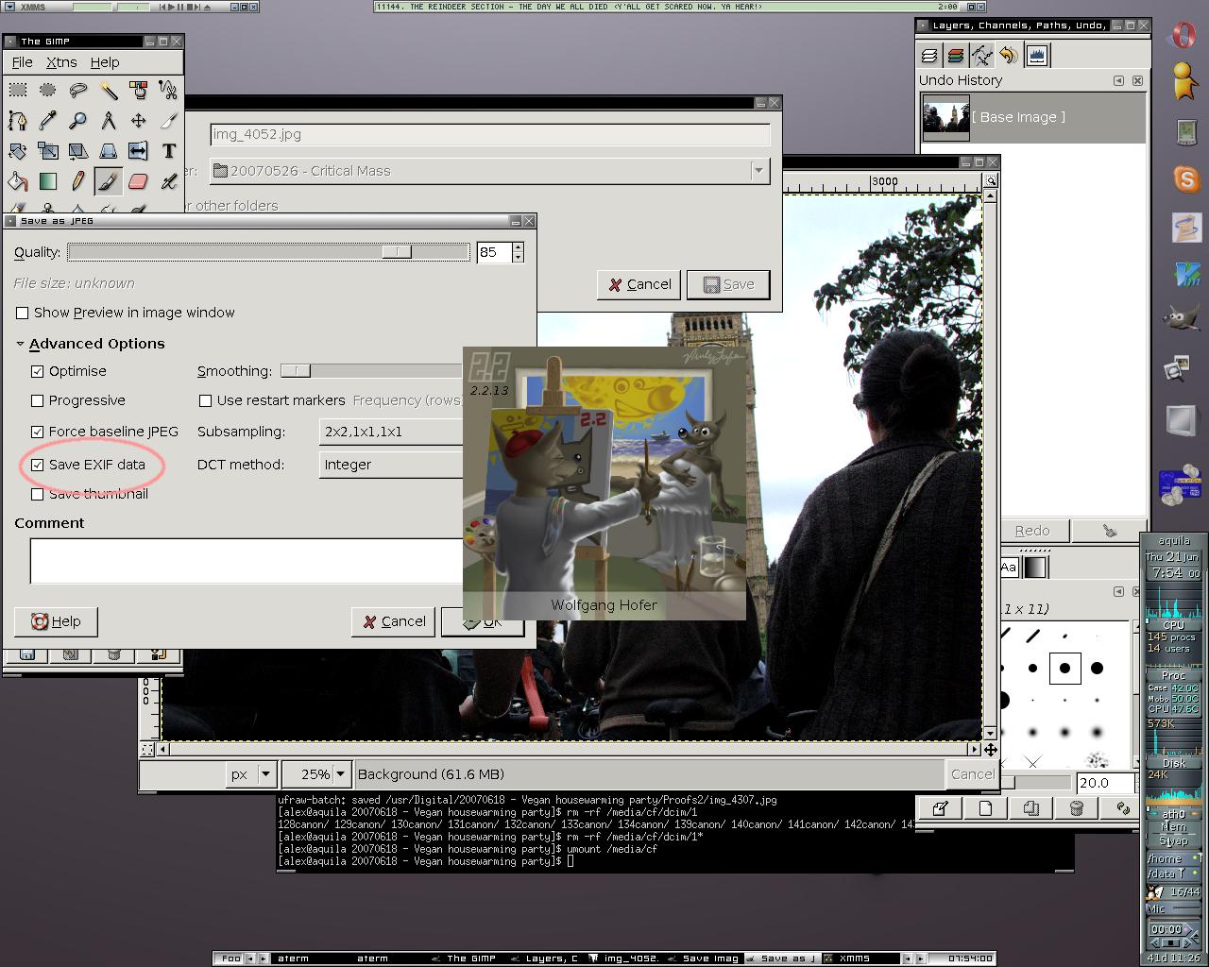Click Cancel in Save Image file dialog
1209x967 pixels.
tap(639, 284)
